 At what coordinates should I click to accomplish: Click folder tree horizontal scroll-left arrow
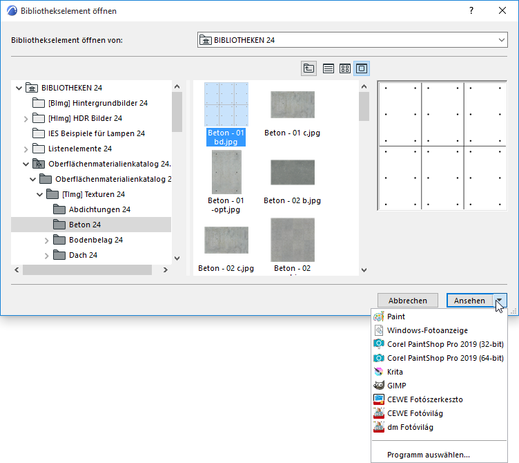click(x=17, y=270)
